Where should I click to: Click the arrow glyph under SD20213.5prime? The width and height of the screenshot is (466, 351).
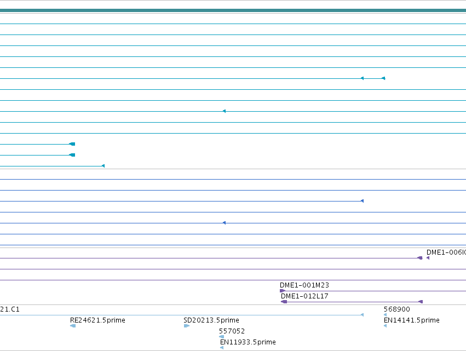pos(187,326)
